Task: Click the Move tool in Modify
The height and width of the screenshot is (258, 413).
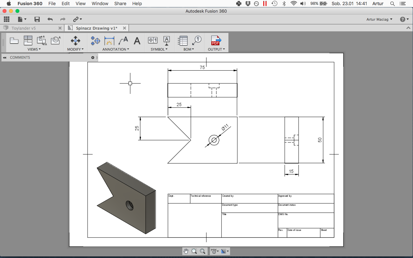Action: pyautogui.click(x=75, y=41)
